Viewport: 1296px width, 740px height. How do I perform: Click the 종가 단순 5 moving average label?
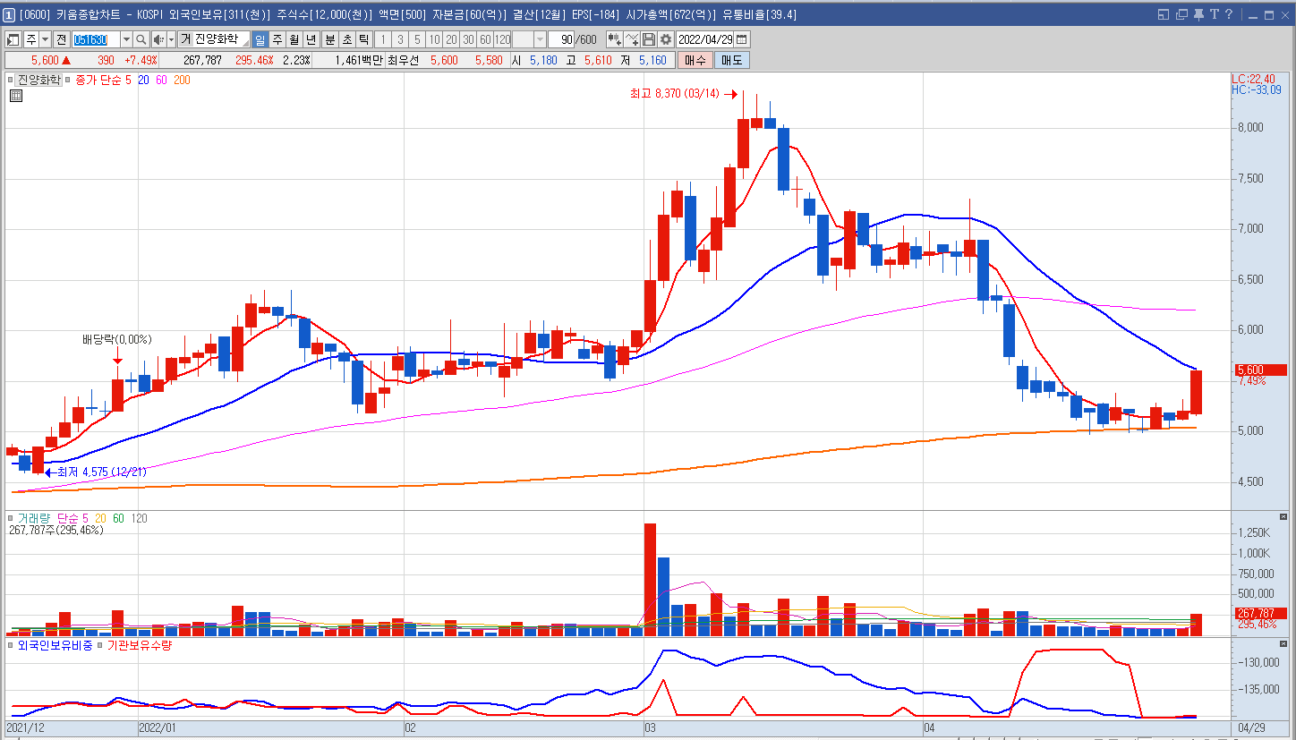103,80
